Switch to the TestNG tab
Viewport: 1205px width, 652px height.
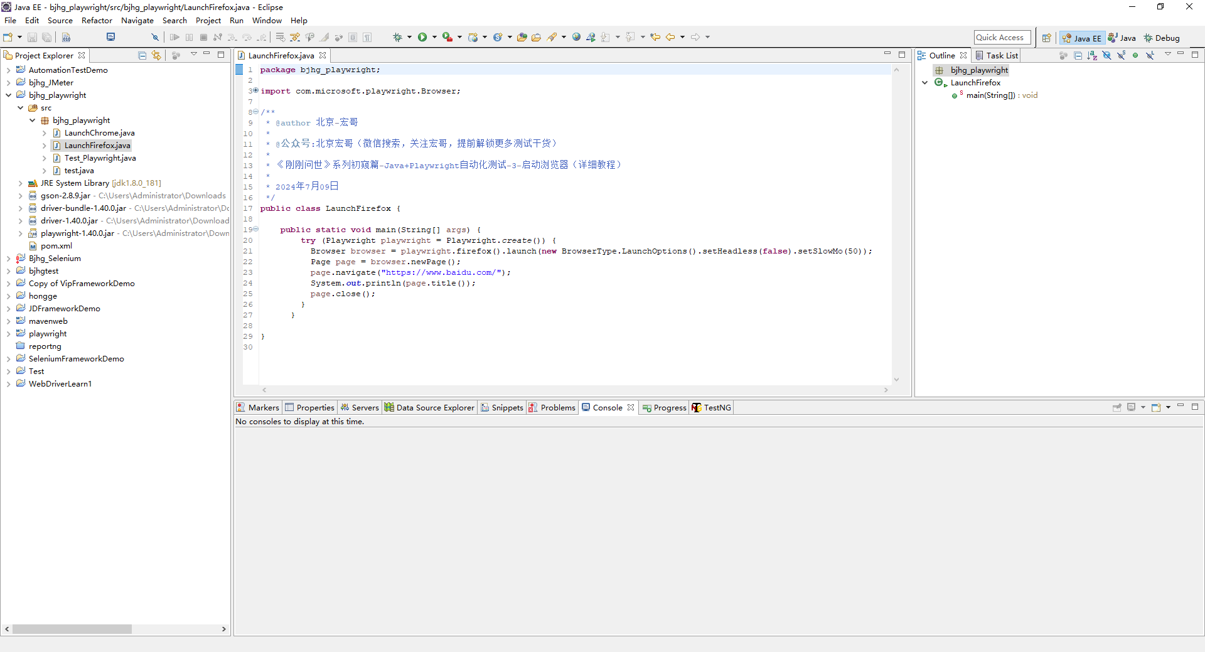click(x=712, y=408)
